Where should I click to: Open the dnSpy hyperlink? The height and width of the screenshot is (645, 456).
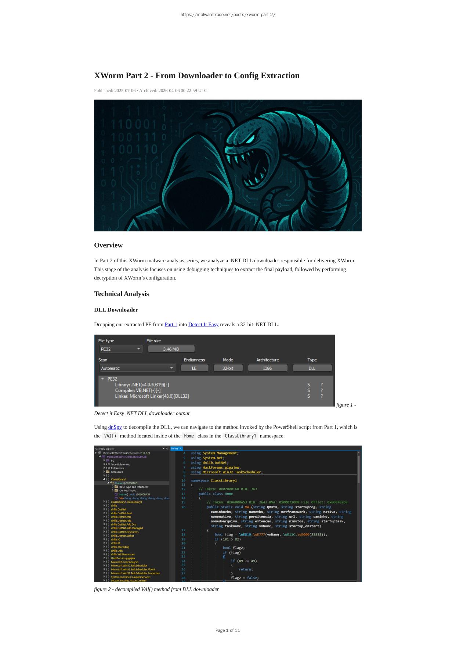click(115, 427)
